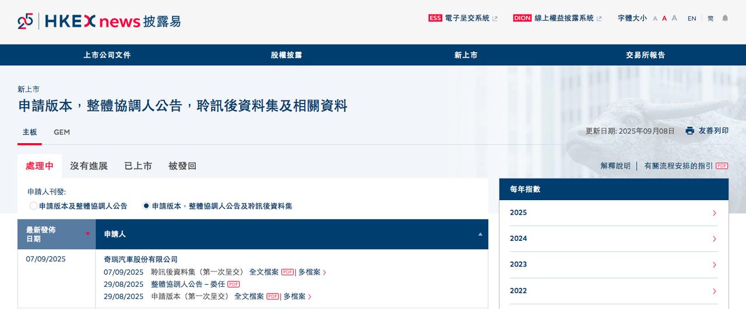Select 申請版本，整體協調人公告及聆訊後資料集 radio button
Viewport: 746px width, 309px height.
pyautogui.click(x=146, y=206)
